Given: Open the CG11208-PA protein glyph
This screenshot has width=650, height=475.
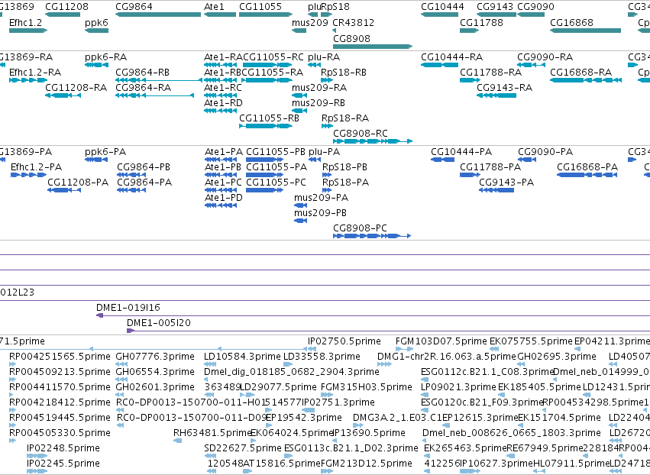Looking at the screenshot, I should pyautogui.click(x=64, y=190).
